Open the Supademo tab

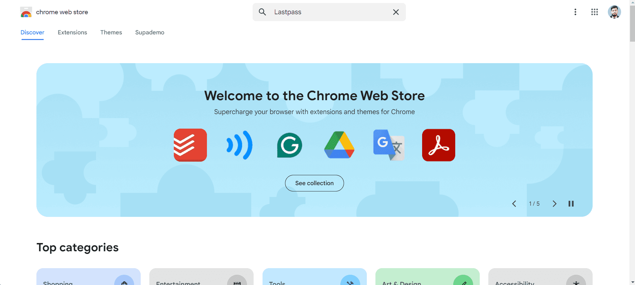[150, 32]
